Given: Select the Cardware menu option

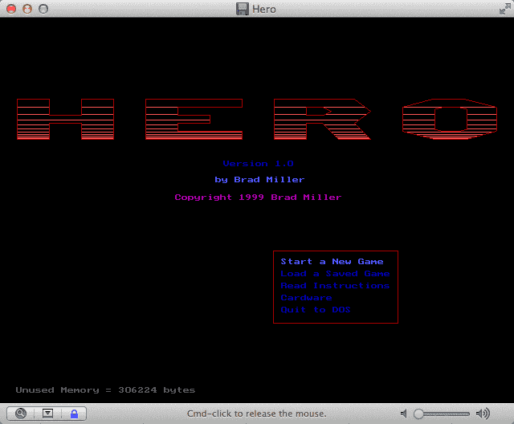Looking at the screenshot, I should (306, 298).
